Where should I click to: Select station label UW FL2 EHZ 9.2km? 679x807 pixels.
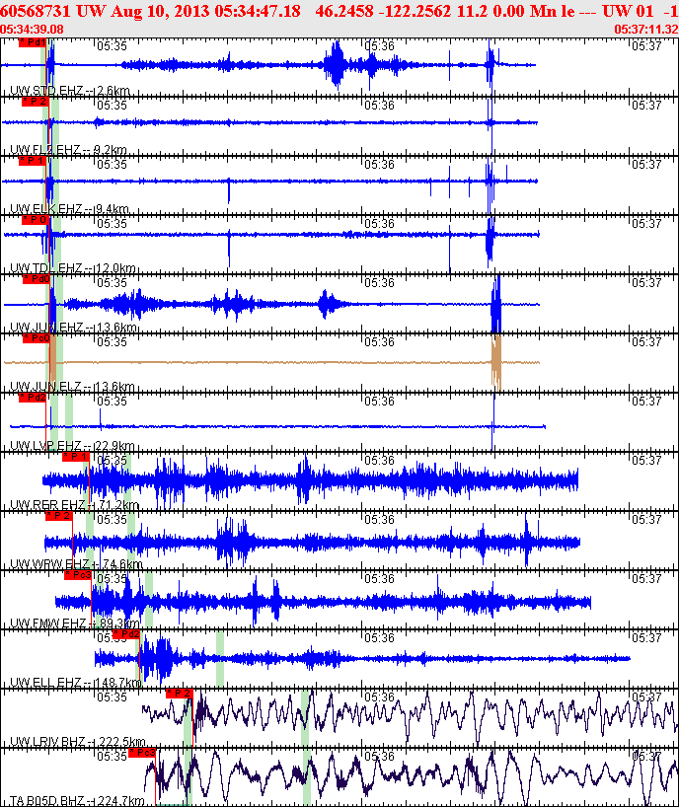(68, 150)
